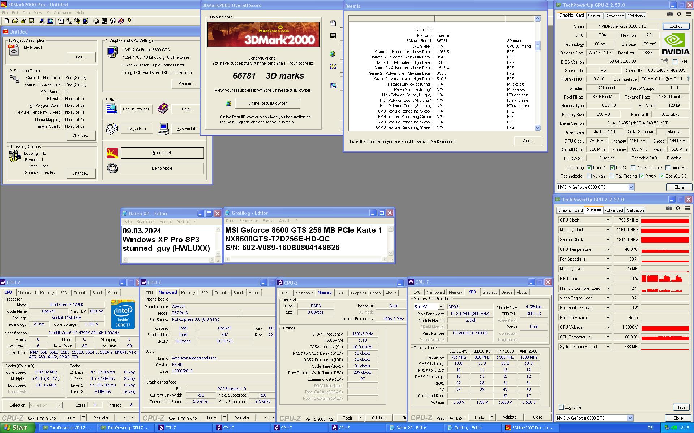This screenshot has height=433, width=694.
Task: Click Batch Run stacked disks toolbar icon
Action: 112,21
